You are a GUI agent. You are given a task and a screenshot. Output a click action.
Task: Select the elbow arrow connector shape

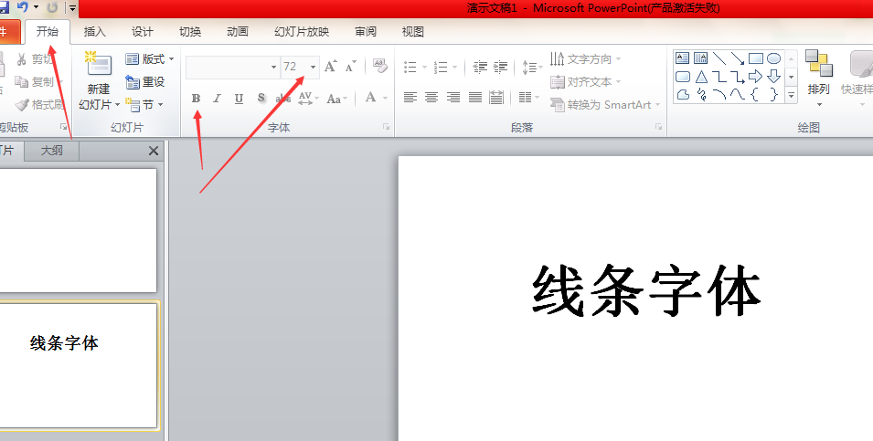point(738,77)
